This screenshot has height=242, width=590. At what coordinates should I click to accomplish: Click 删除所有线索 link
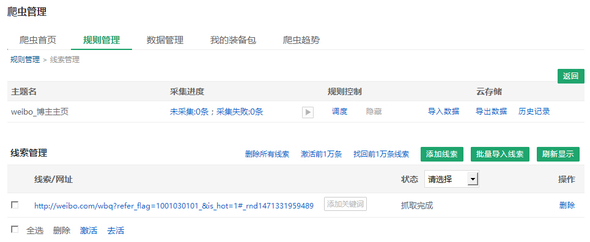(267, 154)
